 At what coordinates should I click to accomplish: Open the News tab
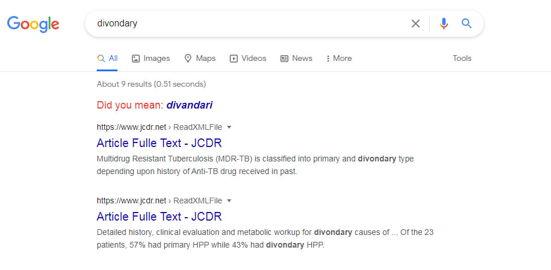tap(297, 58)
